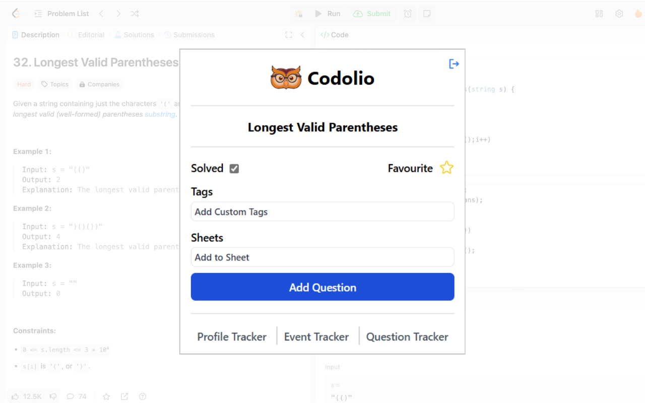
Task: Open the Add Custom Tags field
Action: 322,212
